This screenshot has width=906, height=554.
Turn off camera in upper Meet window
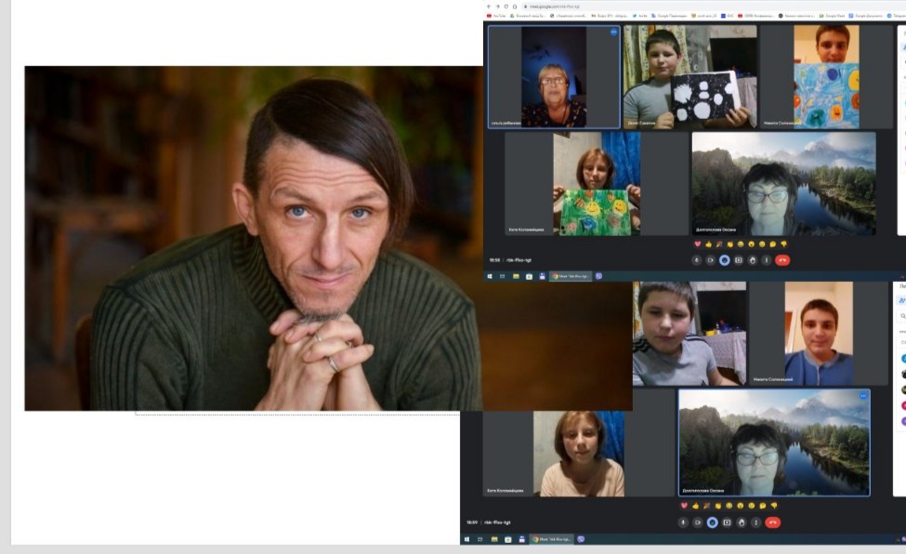tap(710, 260)
